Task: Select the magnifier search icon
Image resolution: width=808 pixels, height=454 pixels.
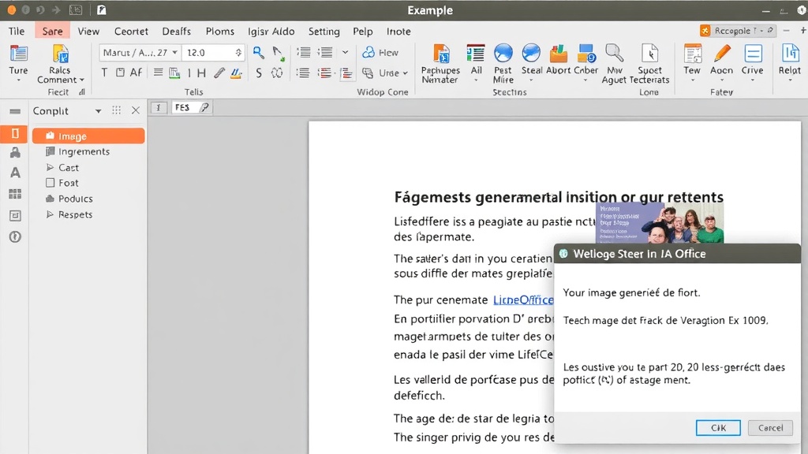Action: [257, 52]
